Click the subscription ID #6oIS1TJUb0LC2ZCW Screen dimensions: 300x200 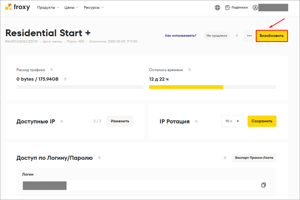coord(21,41)
